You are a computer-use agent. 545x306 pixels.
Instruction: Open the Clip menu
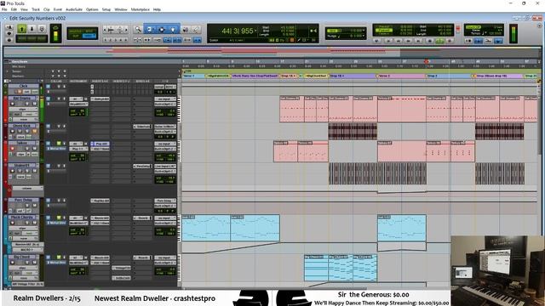(47, 9)
